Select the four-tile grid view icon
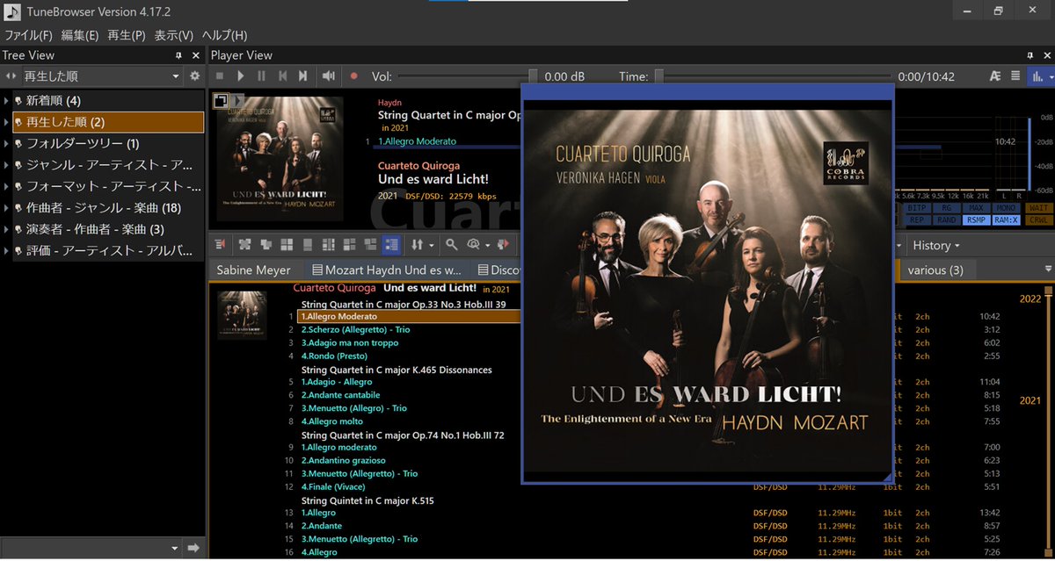Screen dimensions: 1055x561 tap(287, 244)
